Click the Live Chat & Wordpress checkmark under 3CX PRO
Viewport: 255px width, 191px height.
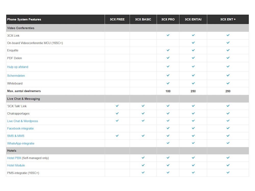coord(168,121)
